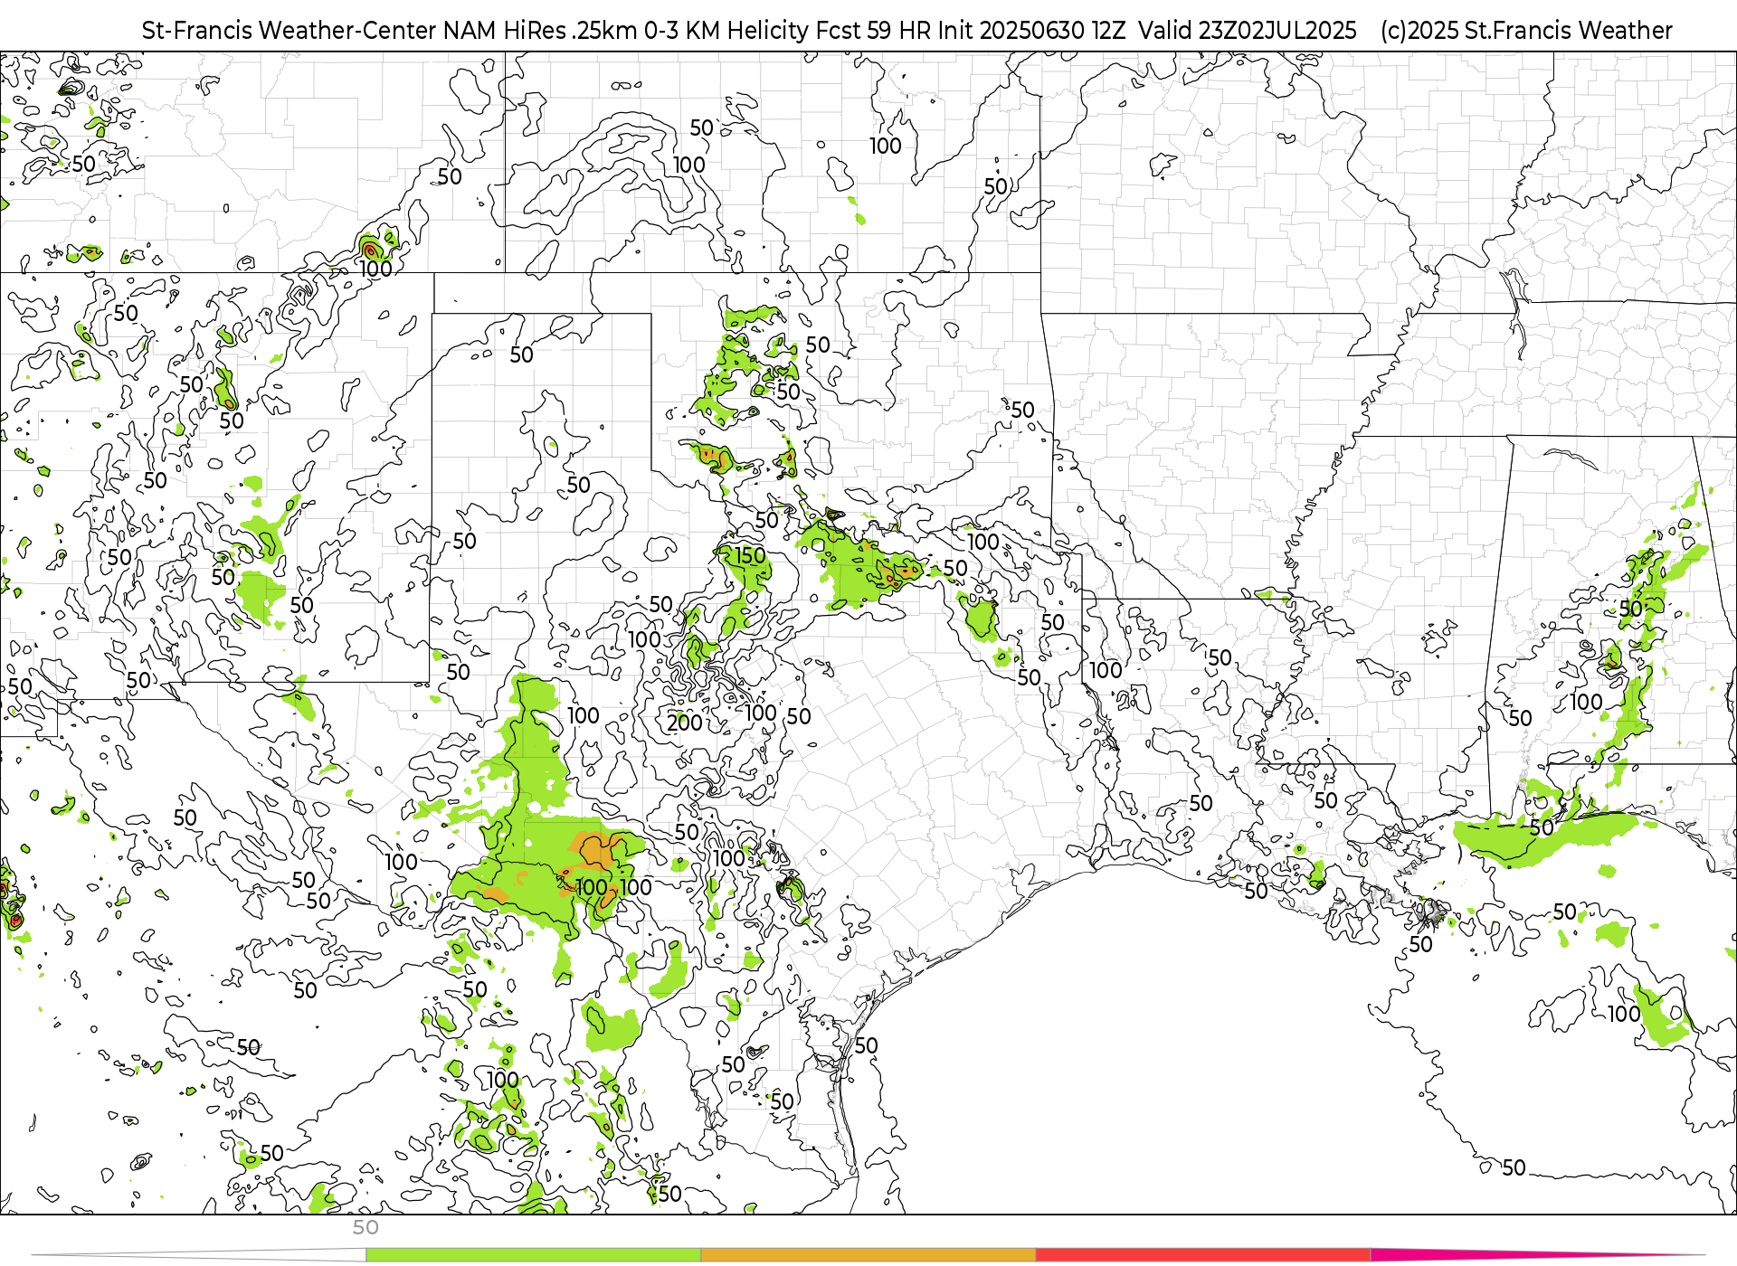This screenshot has height=1266, width=1737.
Task: Click the "150" helicity contour label
Action: tap(750, 555)
